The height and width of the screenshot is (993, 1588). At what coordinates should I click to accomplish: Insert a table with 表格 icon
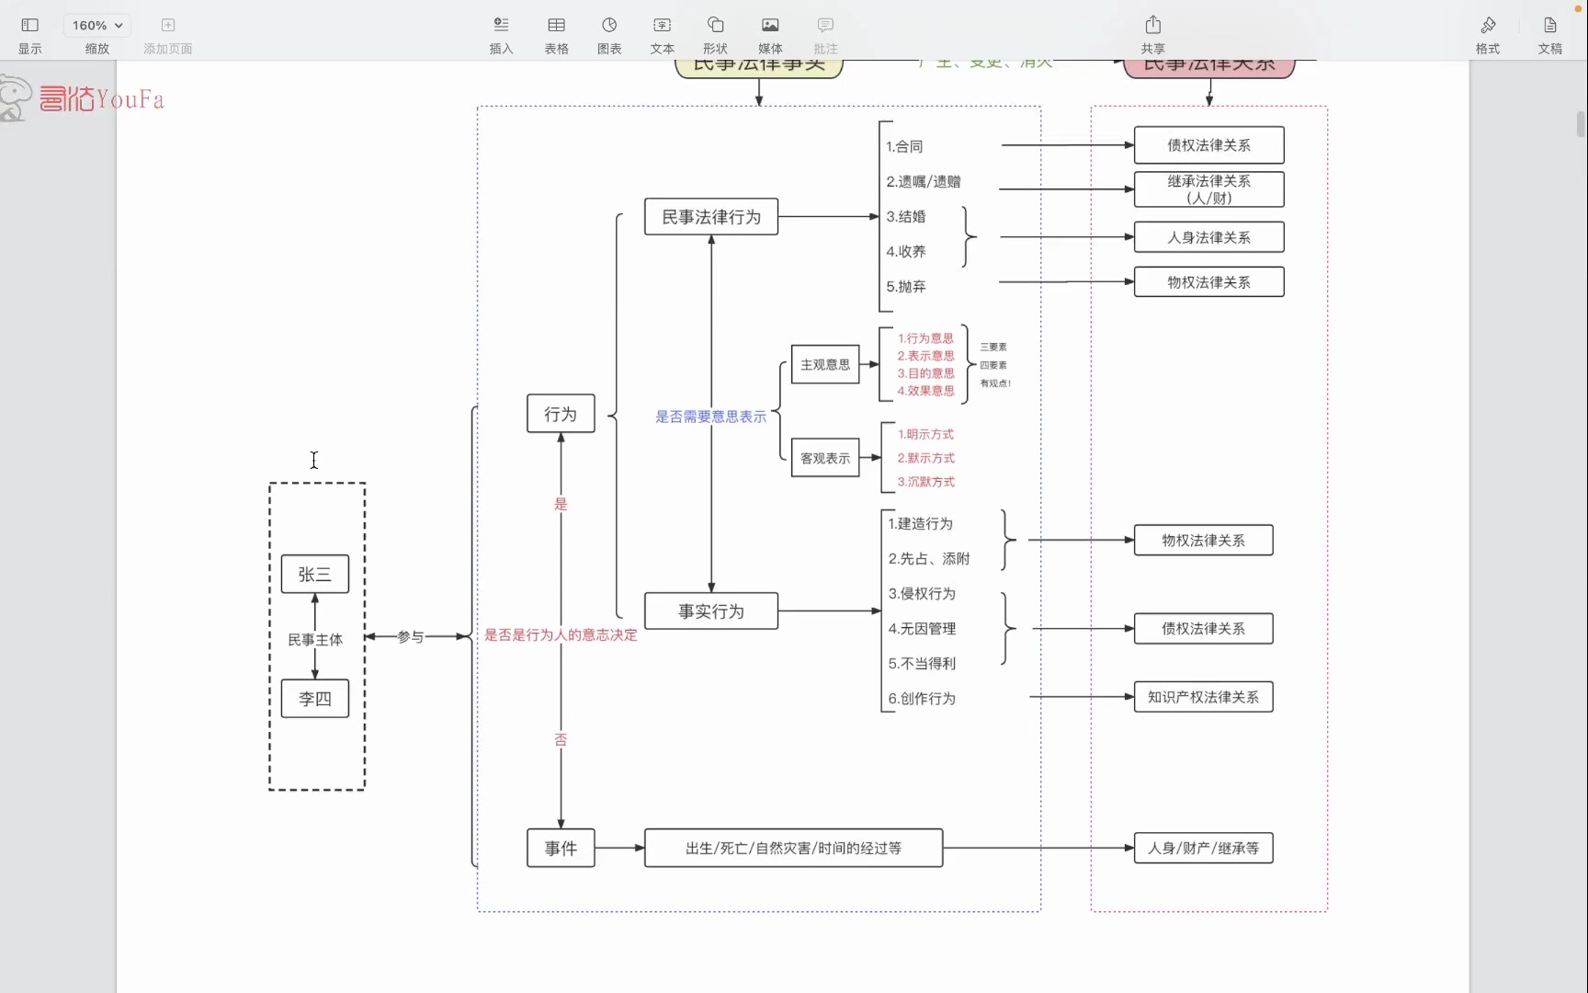point(557,25)
